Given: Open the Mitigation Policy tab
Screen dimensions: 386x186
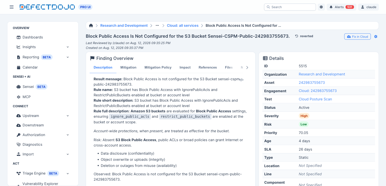Looking at the screenshot, I should (x=158, y=68).
